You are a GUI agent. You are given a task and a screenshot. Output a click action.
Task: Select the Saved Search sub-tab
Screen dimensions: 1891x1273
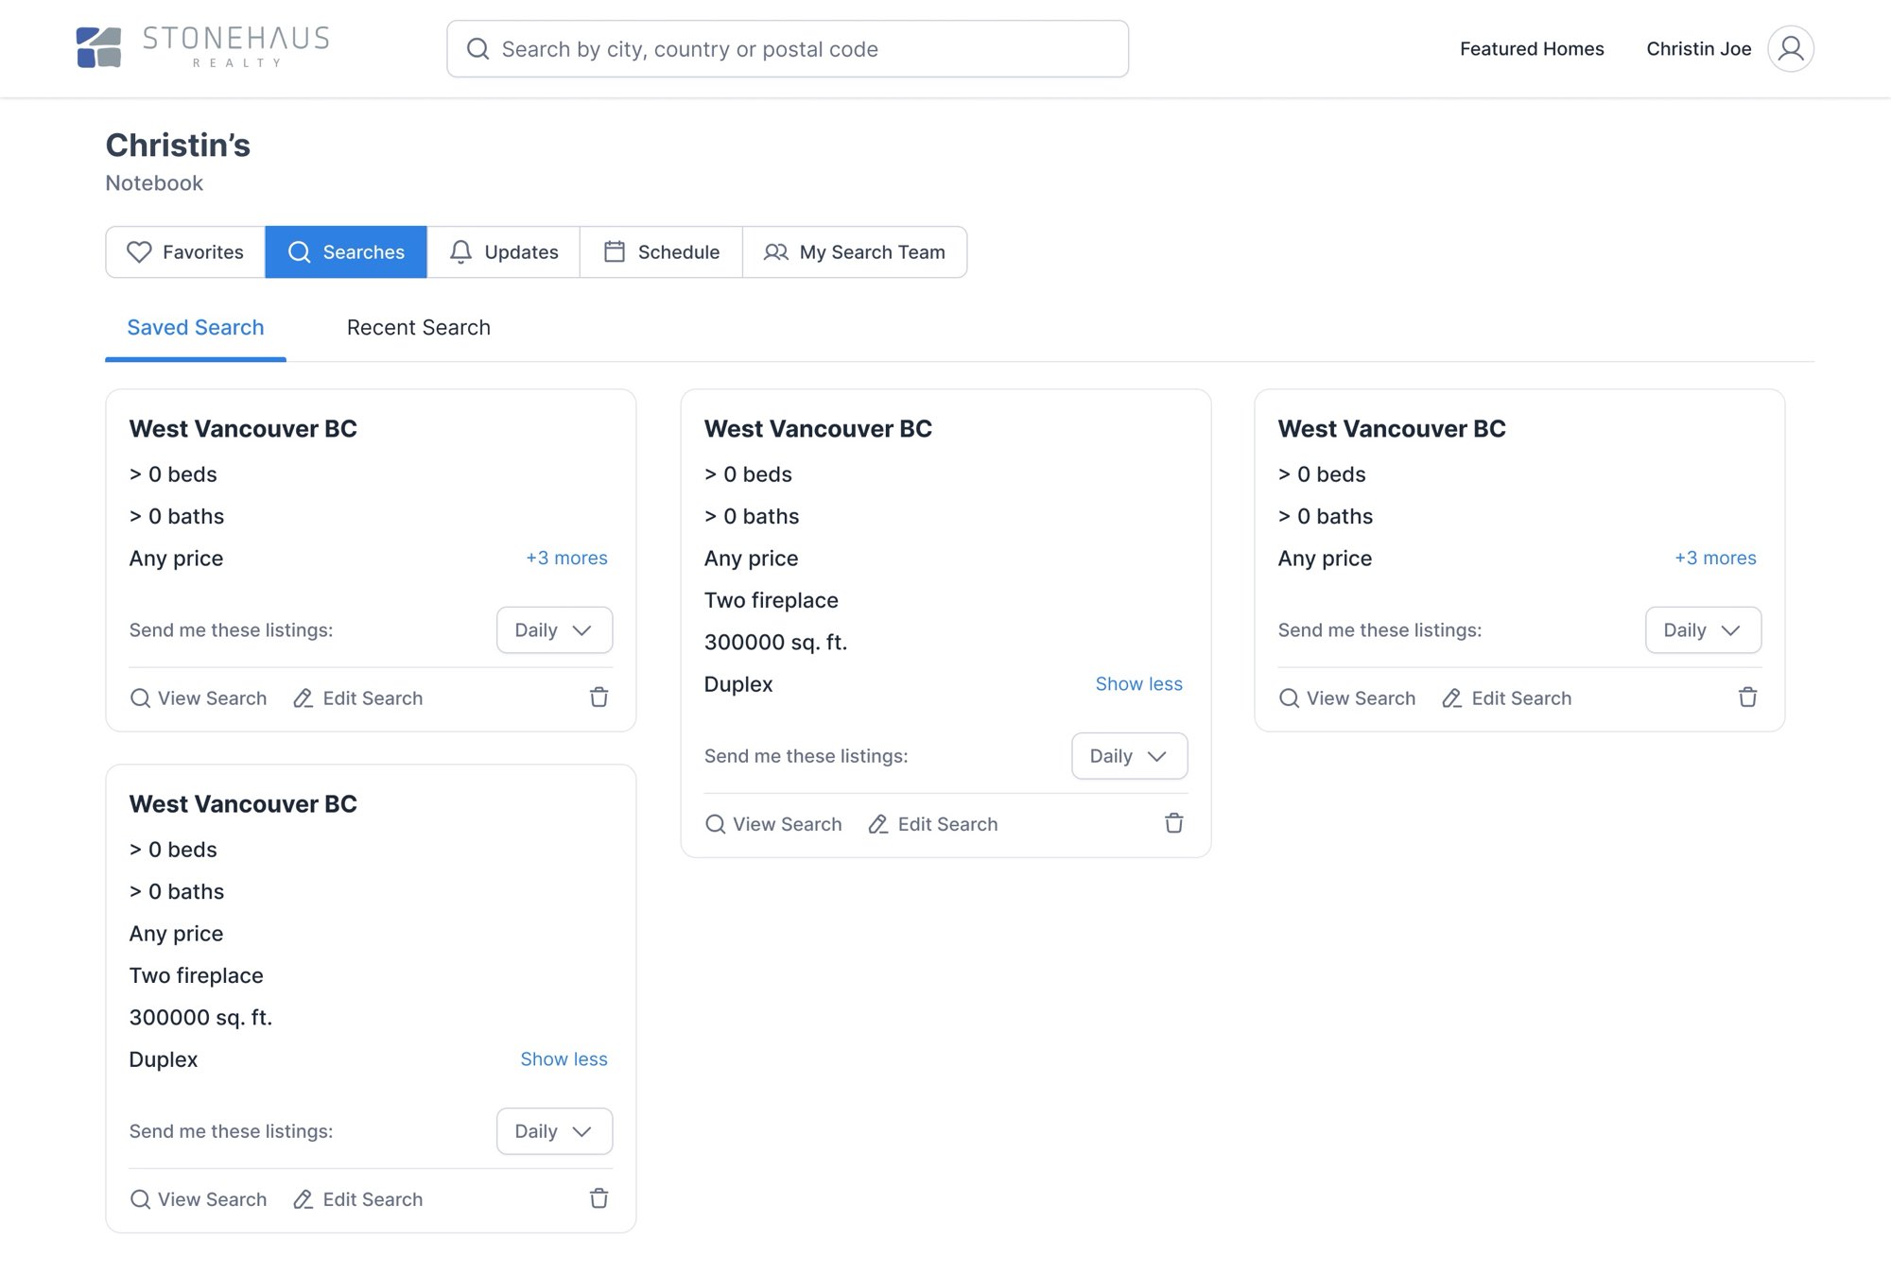coord(196,328)
